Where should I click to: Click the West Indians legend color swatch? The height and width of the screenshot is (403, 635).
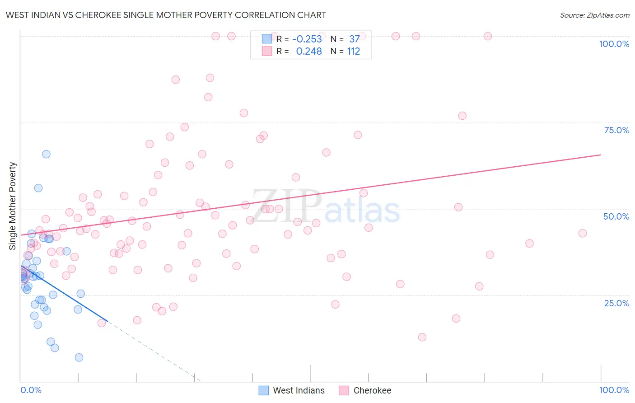[x=264, y=390]
